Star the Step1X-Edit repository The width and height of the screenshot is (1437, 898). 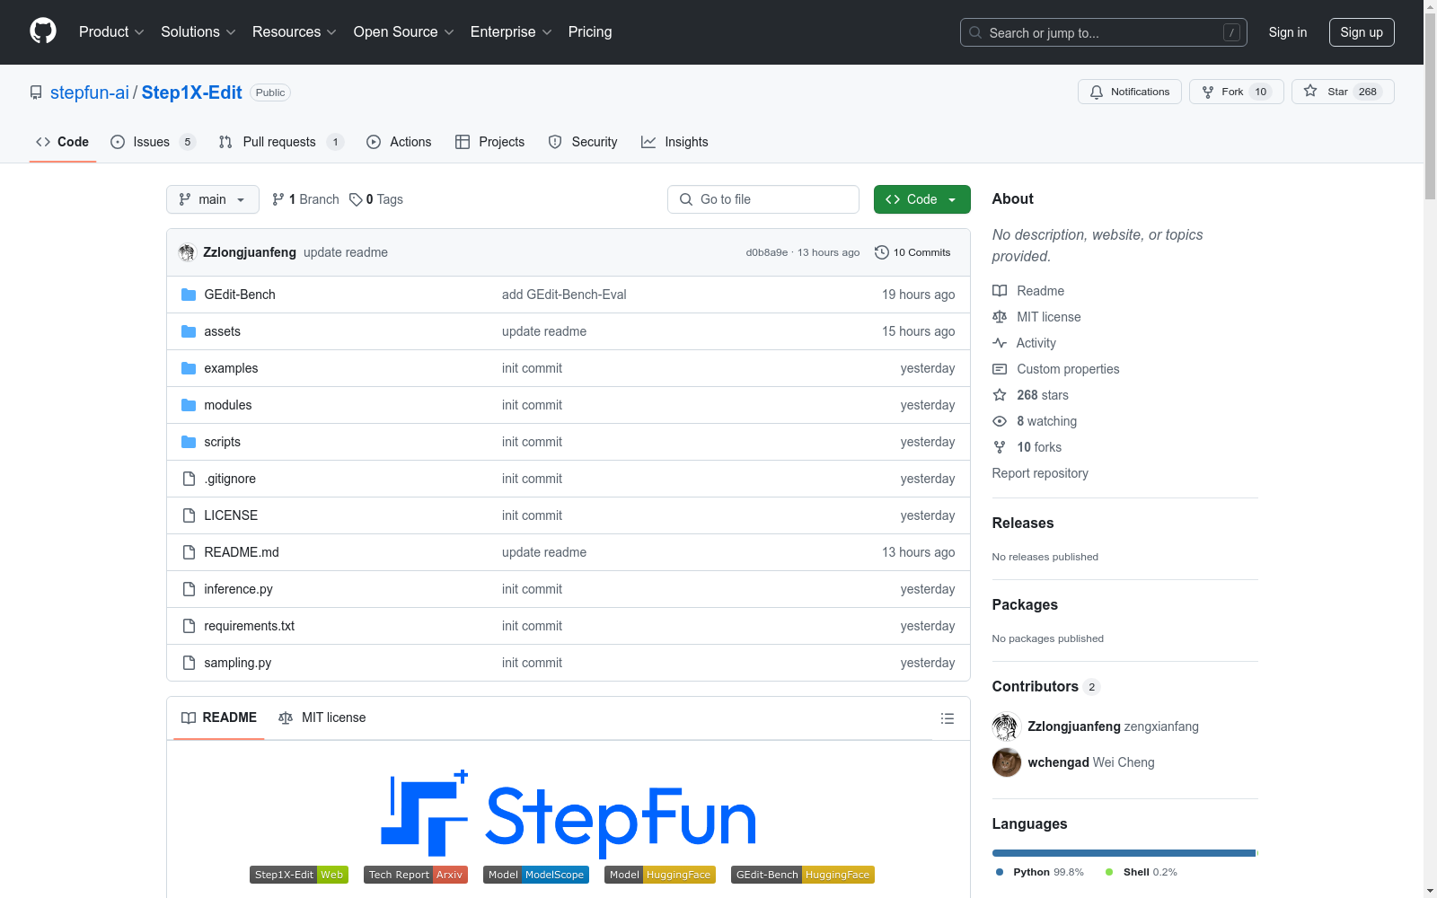(1343, 92)
